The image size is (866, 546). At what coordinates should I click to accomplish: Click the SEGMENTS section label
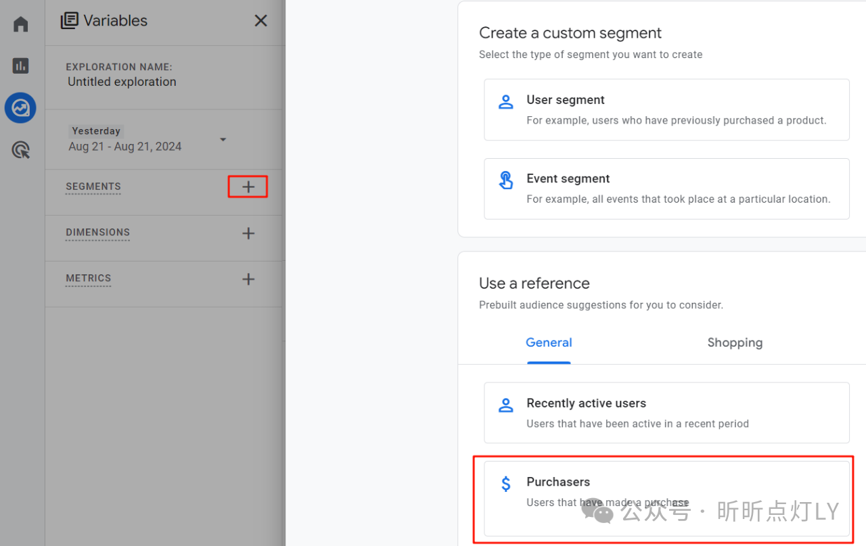click(93, 187)
